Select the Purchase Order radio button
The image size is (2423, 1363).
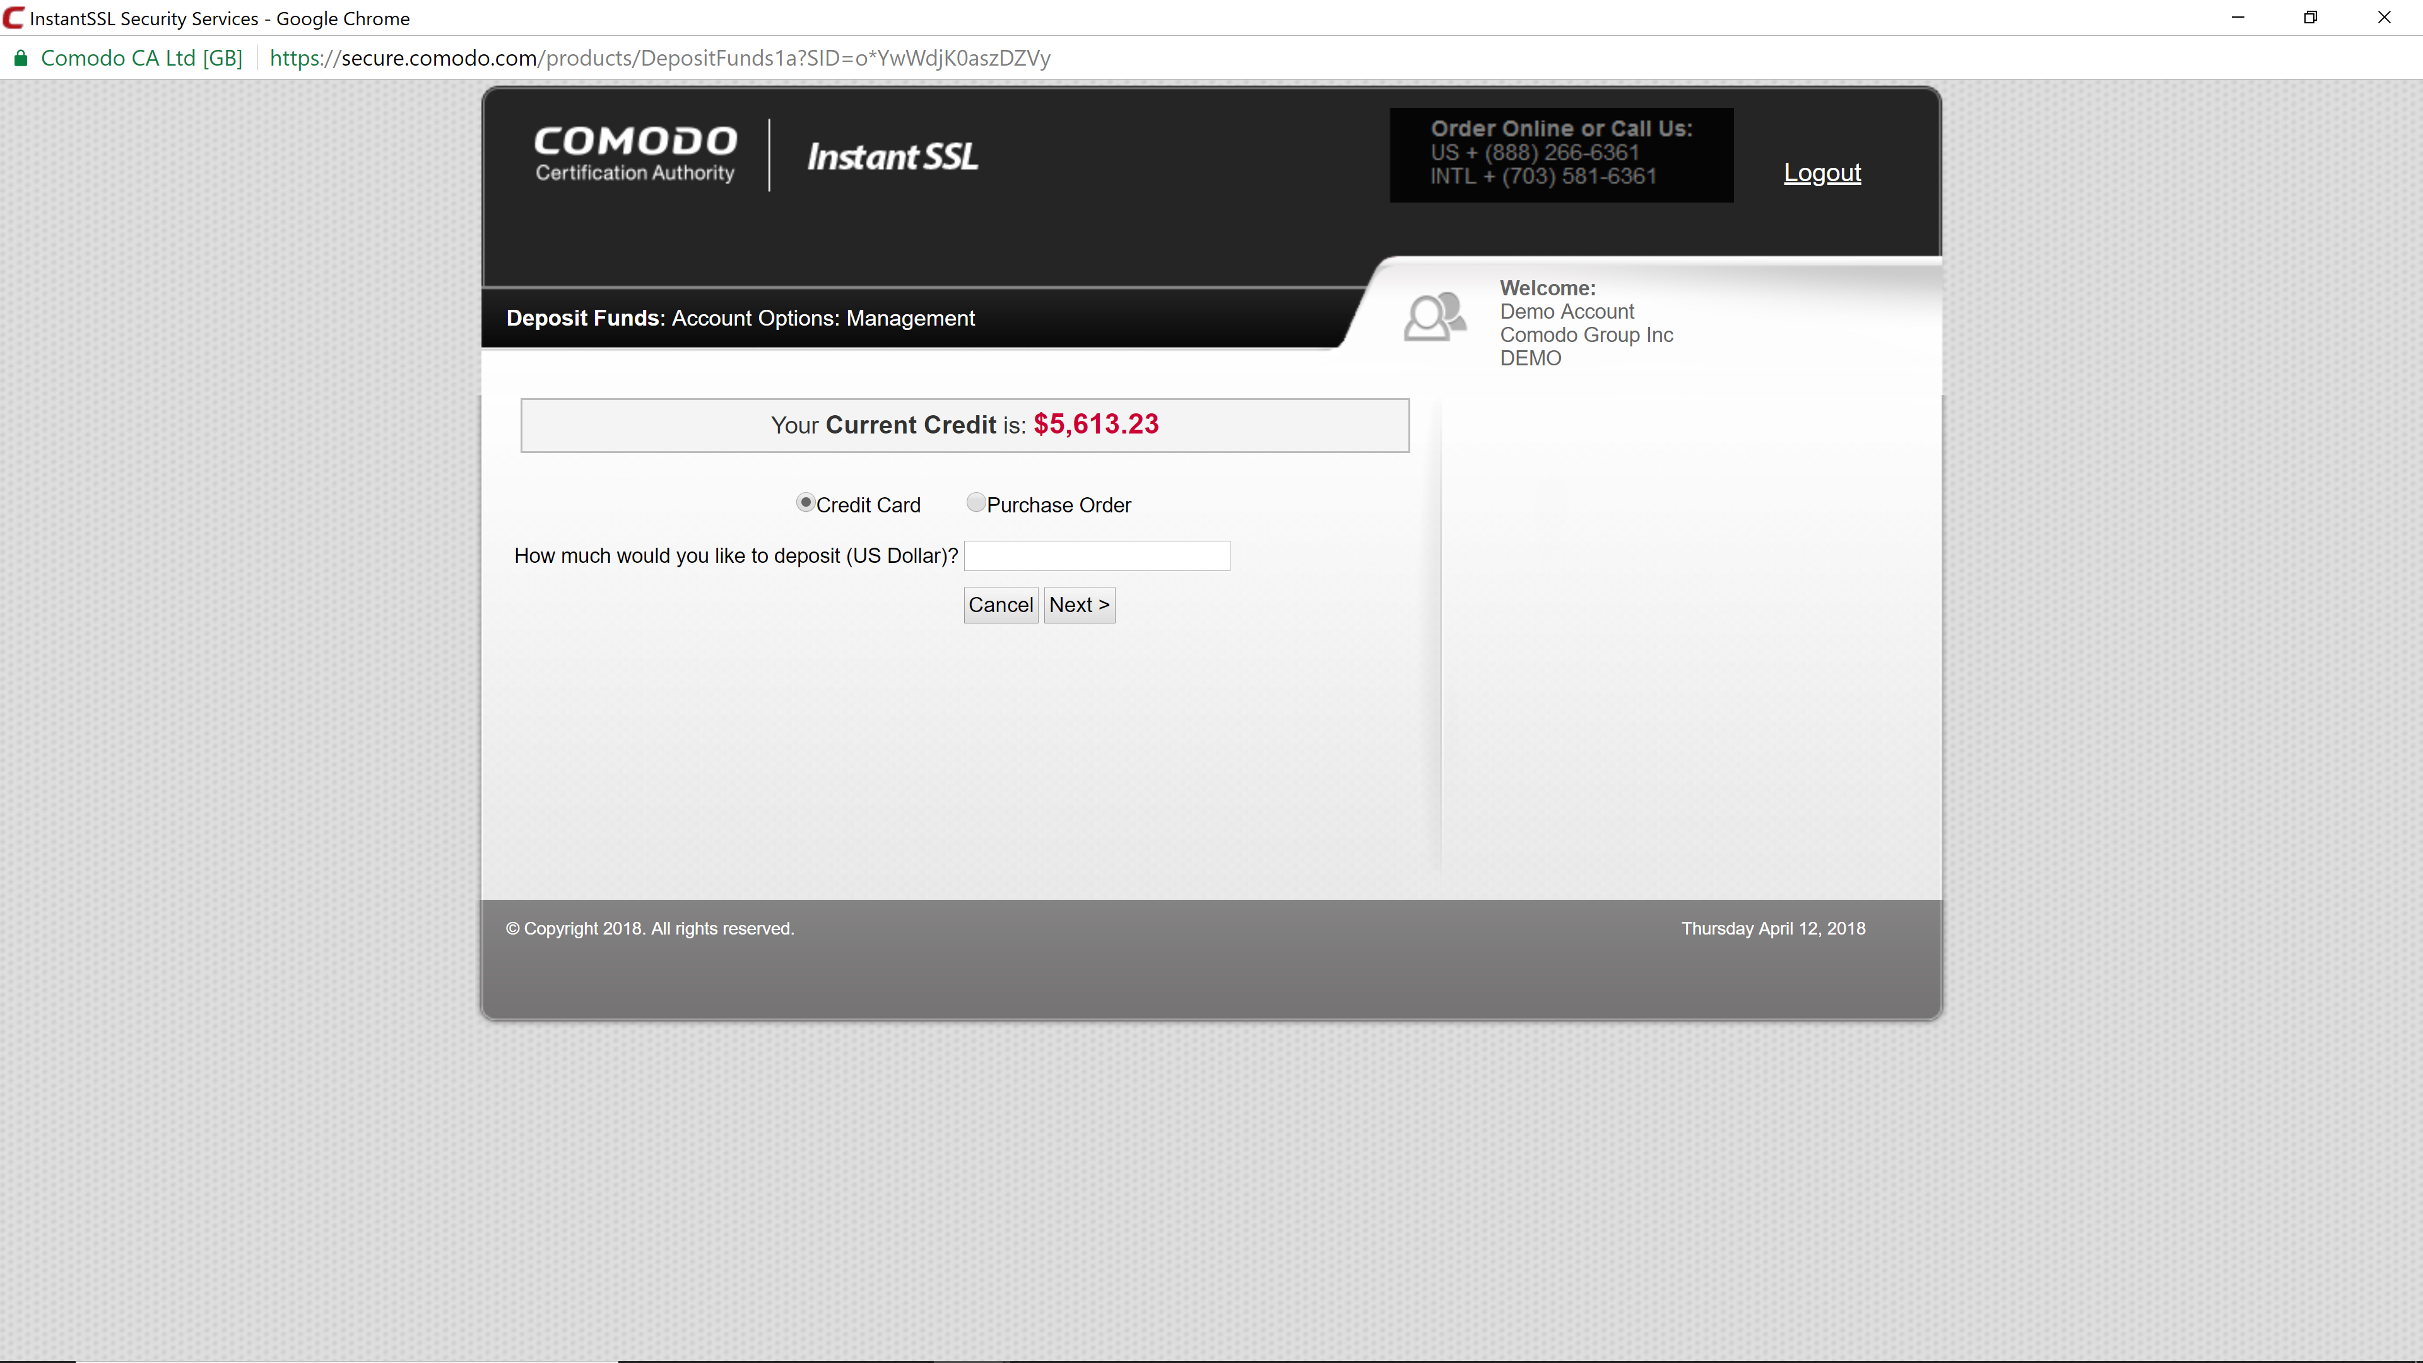point(976,504)
